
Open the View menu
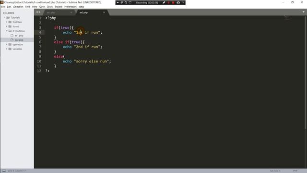35,7
